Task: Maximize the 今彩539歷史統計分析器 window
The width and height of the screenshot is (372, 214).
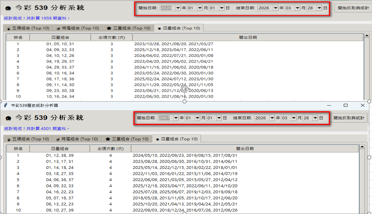Action: (345, 105)
